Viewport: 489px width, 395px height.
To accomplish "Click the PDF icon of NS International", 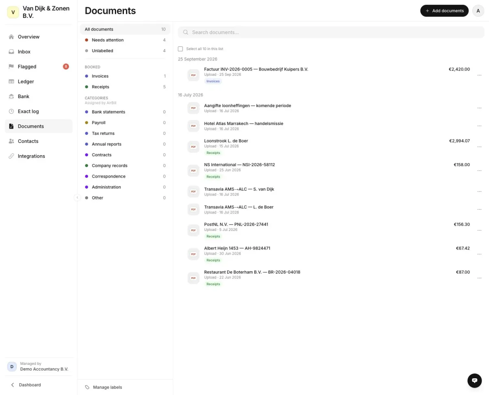I will click(x=193, y=171).
